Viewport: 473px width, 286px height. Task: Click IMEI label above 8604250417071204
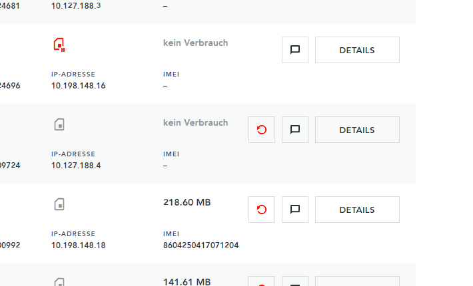pos(171,234)
